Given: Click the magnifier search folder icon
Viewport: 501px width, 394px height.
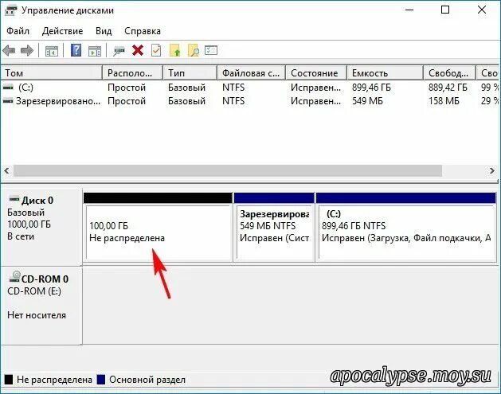Looking at the screenshot, I should 194,50.
